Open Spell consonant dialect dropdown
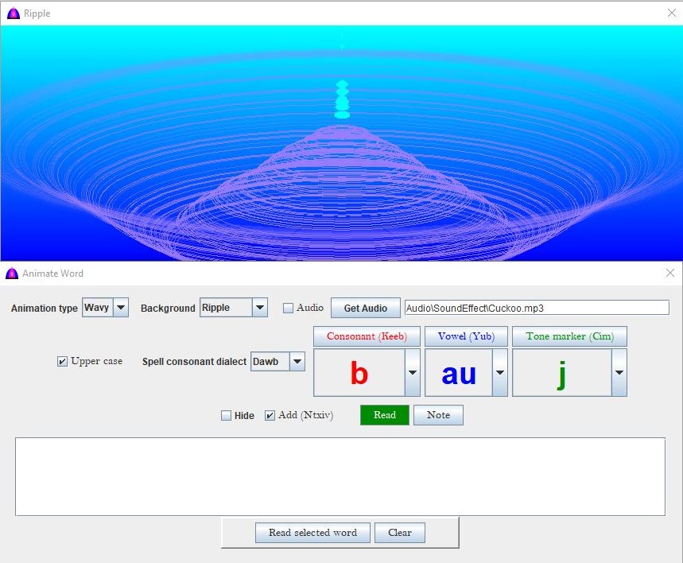The image size is (683, 563). [x=297, y=362]
